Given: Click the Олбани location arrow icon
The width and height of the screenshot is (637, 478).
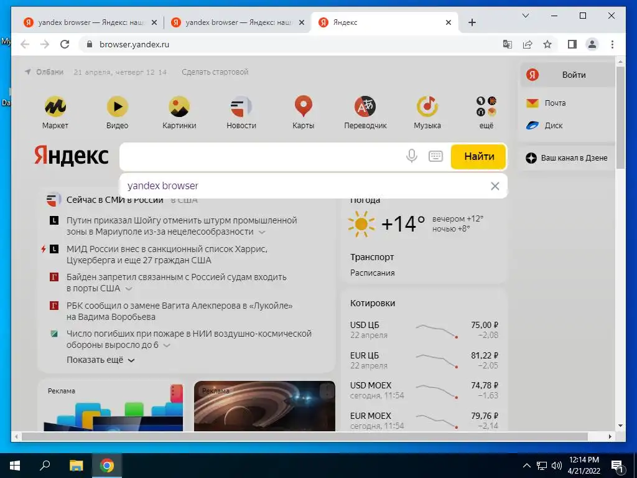Looking at the screenshot, I should tap(27, 72).
